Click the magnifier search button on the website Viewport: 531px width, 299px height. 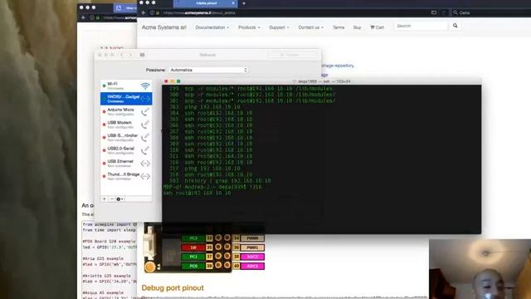pos(455,26)
